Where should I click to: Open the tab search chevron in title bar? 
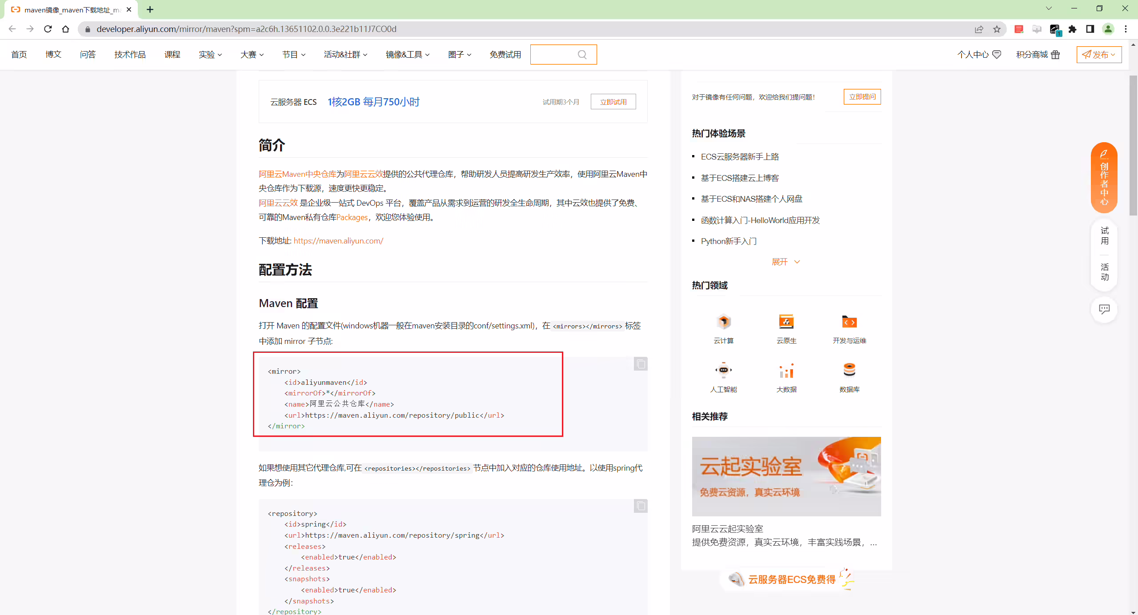click(x=1049, y=8)
